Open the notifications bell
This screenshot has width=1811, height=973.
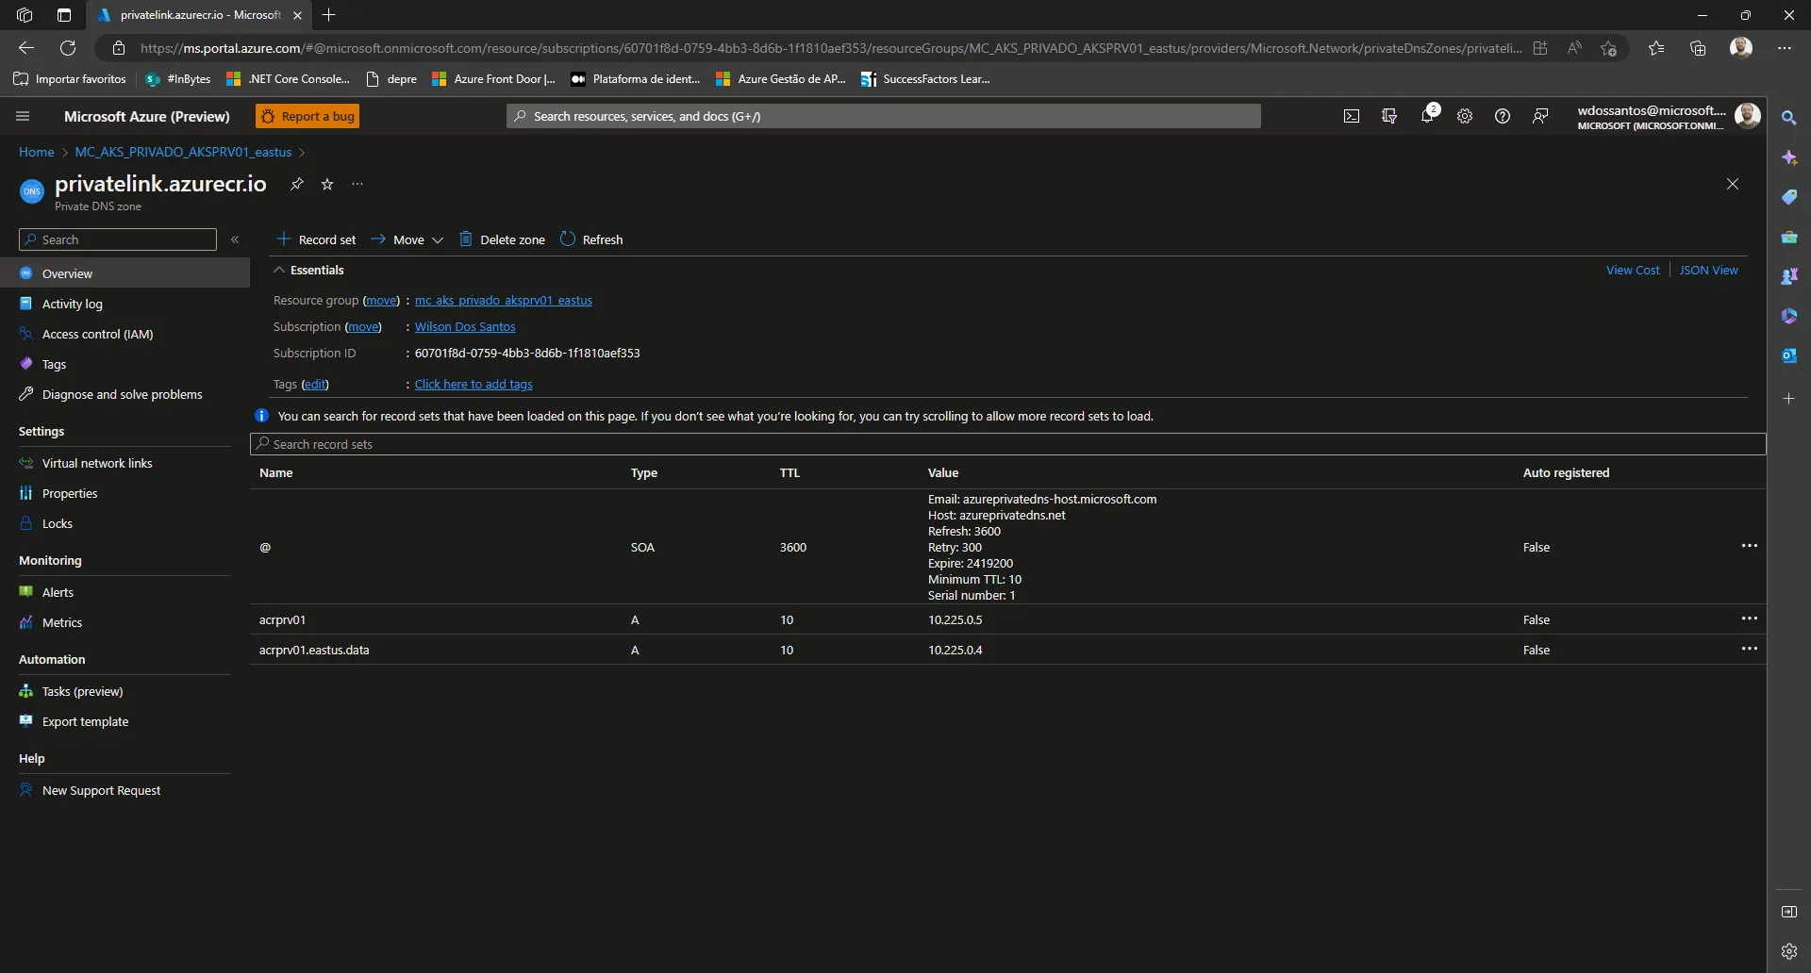(1427, 116)
